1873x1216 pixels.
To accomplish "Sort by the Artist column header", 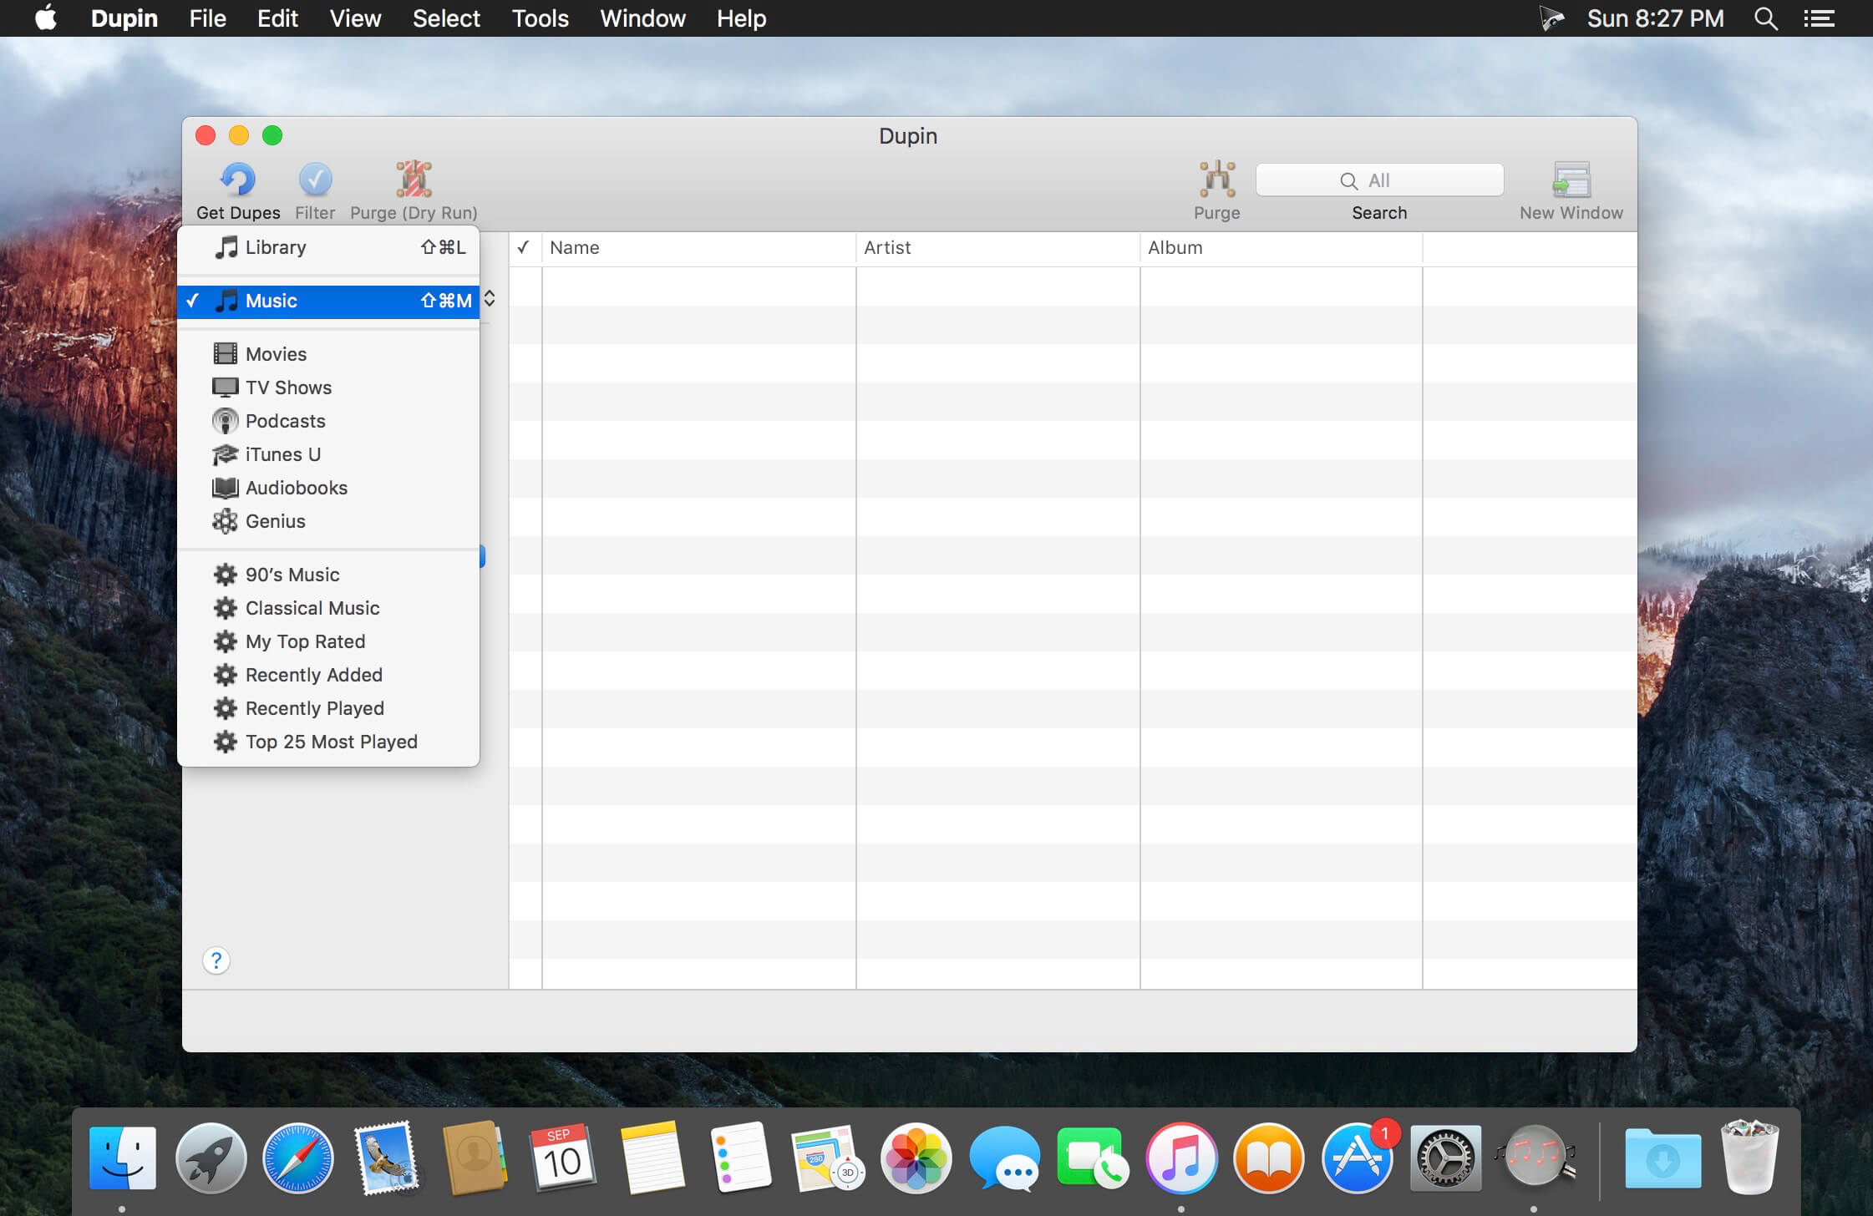I will [997, 248].
